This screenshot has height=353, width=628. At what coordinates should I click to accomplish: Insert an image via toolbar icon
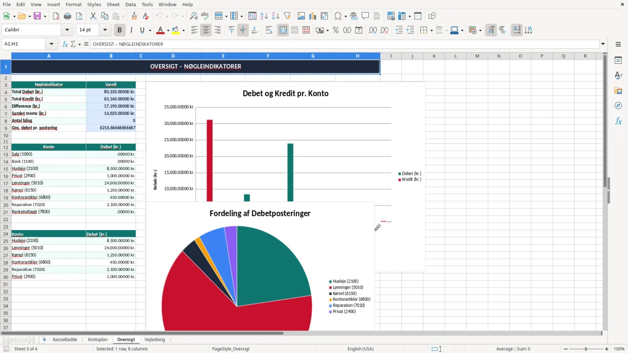click(301, 16)
